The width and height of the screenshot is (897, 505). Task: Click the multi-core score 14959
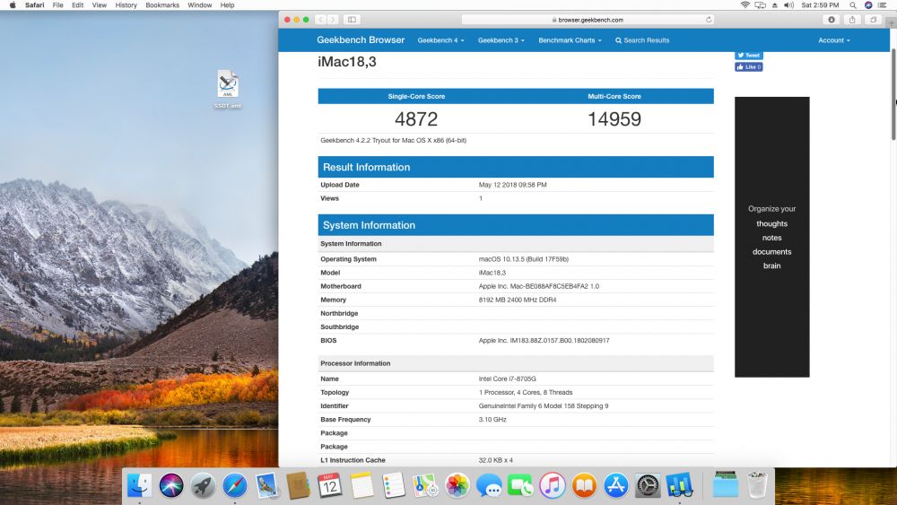[614, 119]
